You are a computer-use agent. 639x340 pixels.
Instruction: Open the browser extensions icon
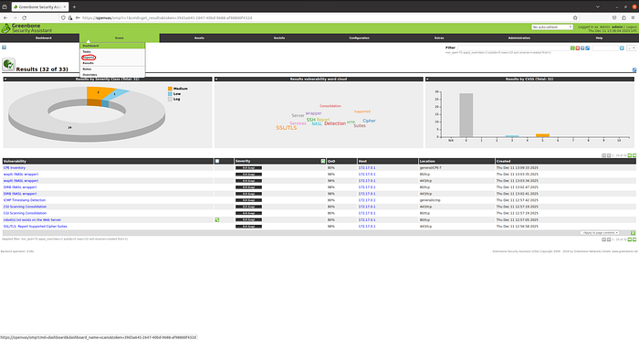623,18
